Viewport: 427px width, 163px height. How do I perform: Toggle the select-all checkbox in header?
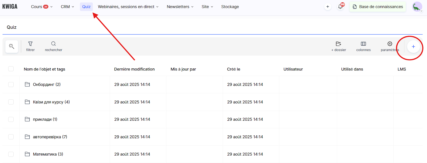[x=11, y=69]
